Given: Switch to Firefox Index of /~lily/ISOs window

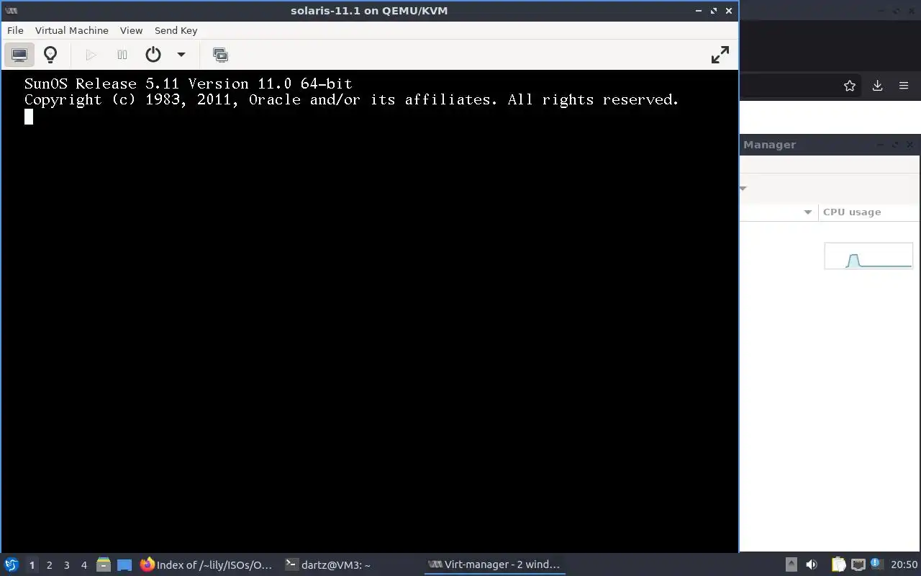Looking at the screenshot, I should pyautogui.click(x=207, y=564).
